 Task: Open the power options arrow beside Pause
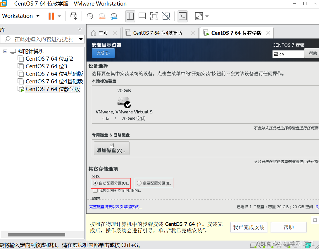click(x=59, y=16)
